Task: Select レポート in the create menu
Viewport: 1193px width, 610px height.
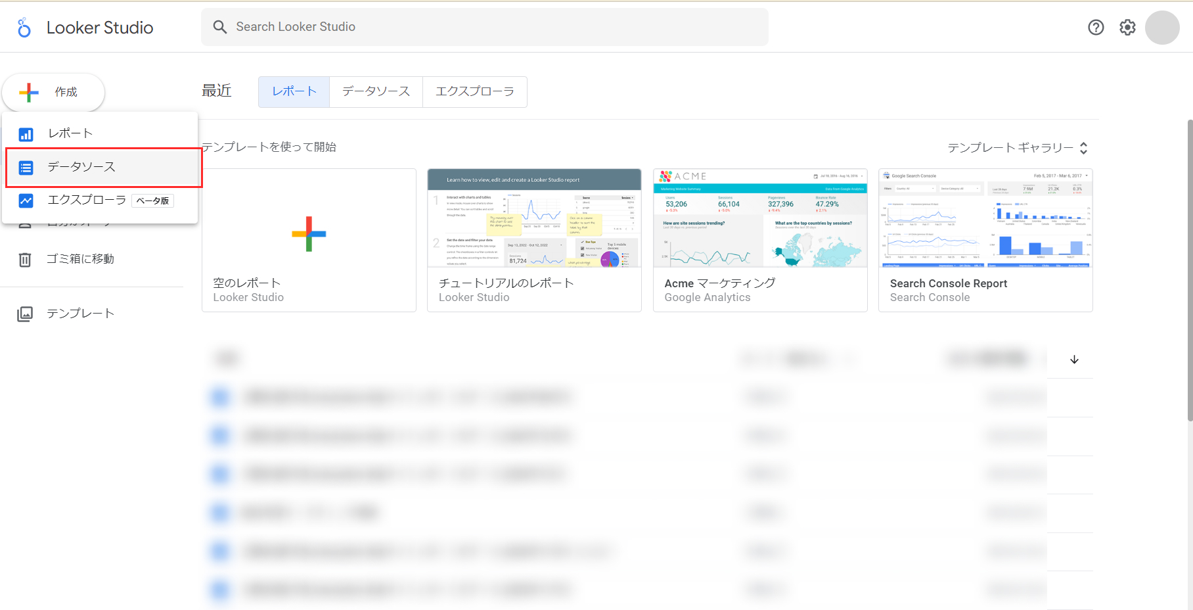Action: [101, 133]
